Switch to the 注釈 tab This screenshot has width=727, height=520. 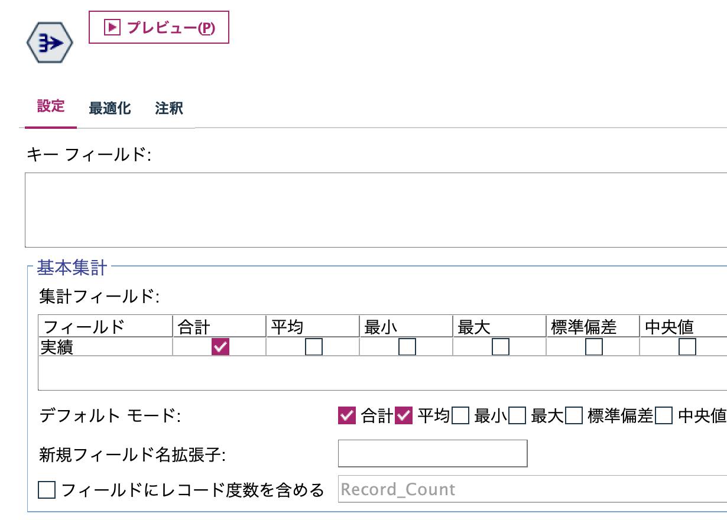point(168,108)
